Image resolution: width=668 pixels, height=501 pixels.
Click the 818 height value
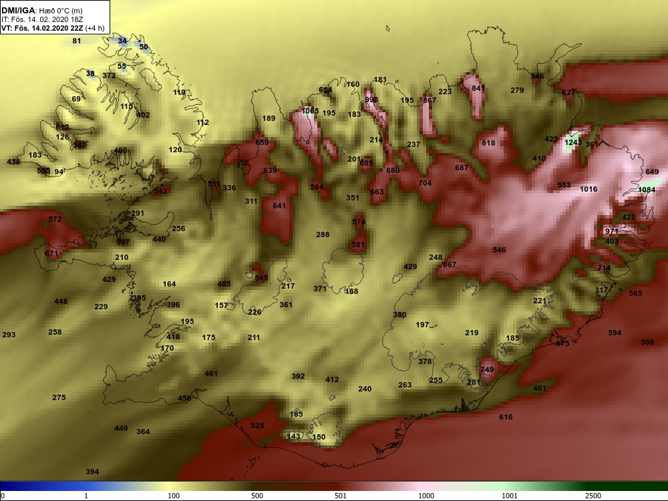488,143
